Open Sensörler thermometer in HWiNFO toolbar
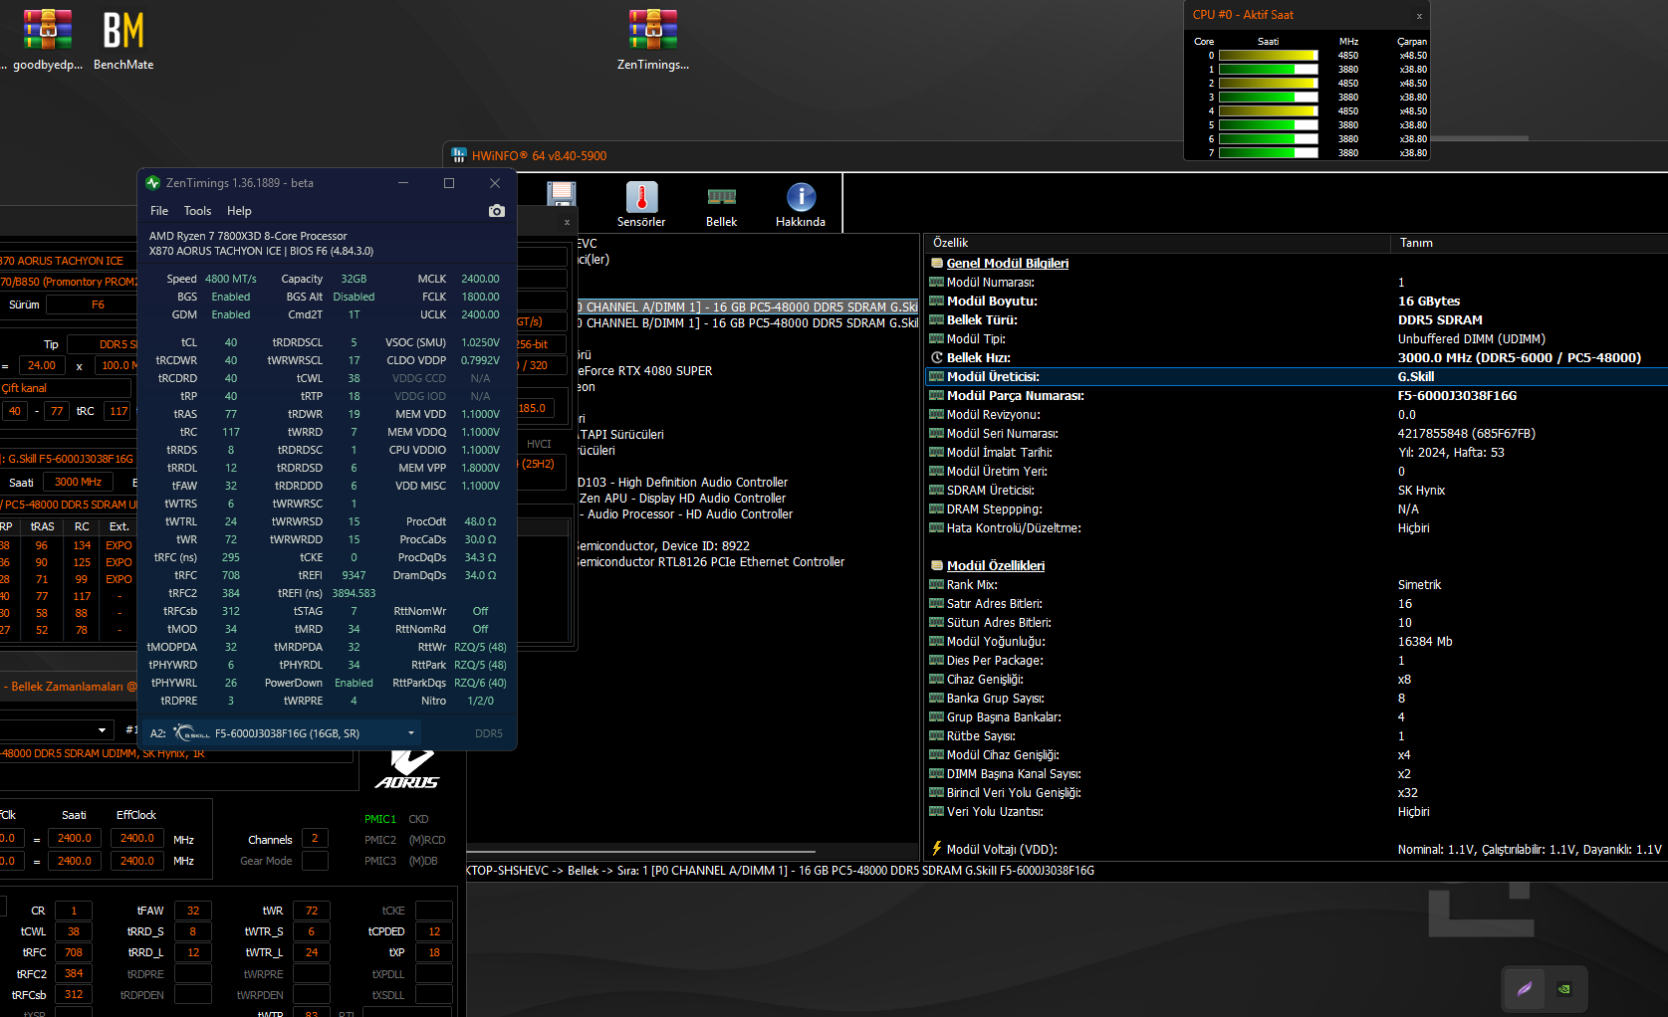 pos(641,205)
